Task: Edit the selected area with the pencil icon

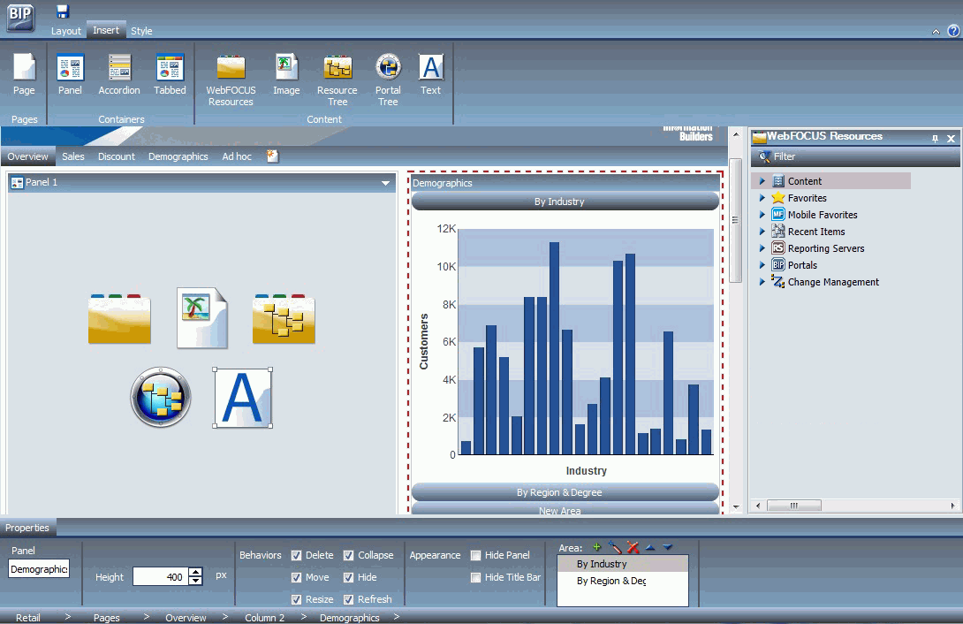Action: pos(615,547)
